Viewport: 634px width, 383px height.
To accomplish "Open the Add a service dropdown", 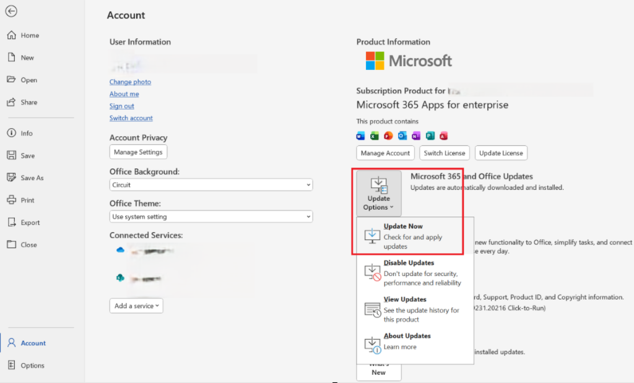I will [x=136, y=306].
